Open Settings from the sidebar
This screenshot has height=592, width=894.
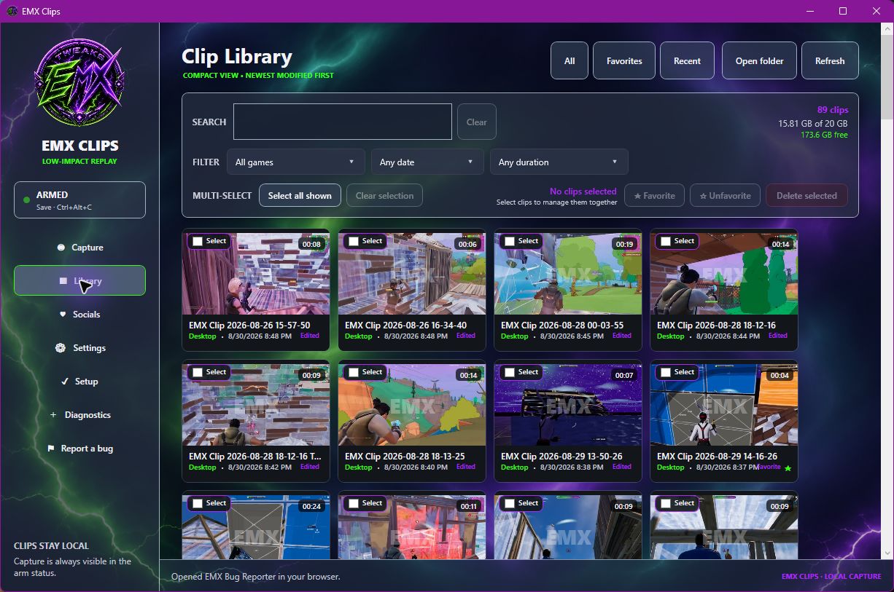coord(79,348)
